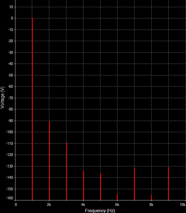Screen dimensions: 186x213
Task: Click the "-120" voltage axis label
Action: pyautogui.click(x=10, y=155)
